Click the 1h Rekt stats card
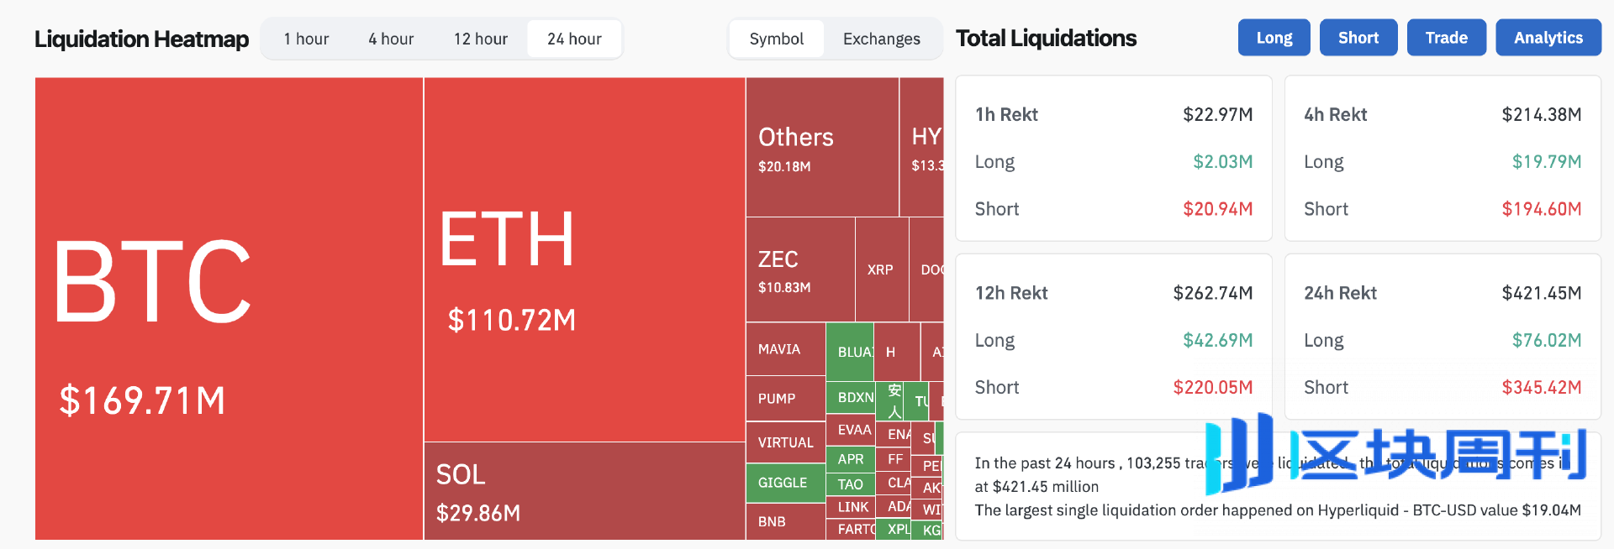The height and width of the screenshot is (549, 1614). pyautogui.click(x=1113, y=159)
